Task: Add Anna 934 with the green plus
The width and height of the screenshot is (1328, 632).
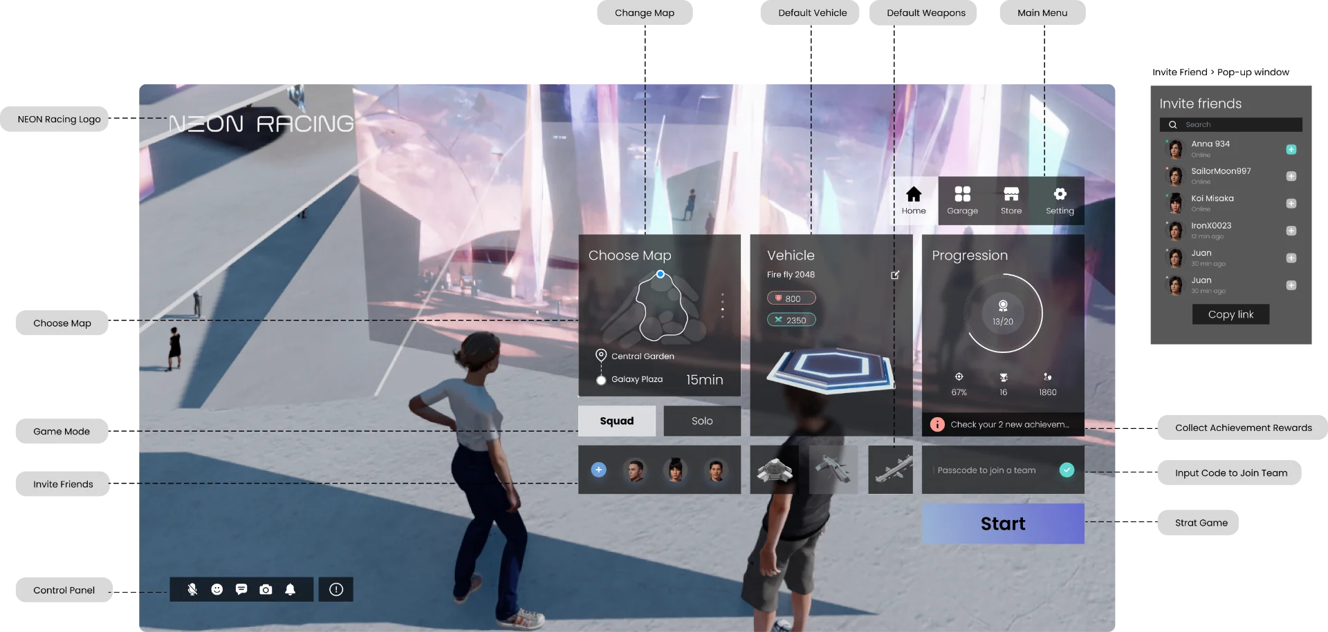Action: pos(1291,149)
